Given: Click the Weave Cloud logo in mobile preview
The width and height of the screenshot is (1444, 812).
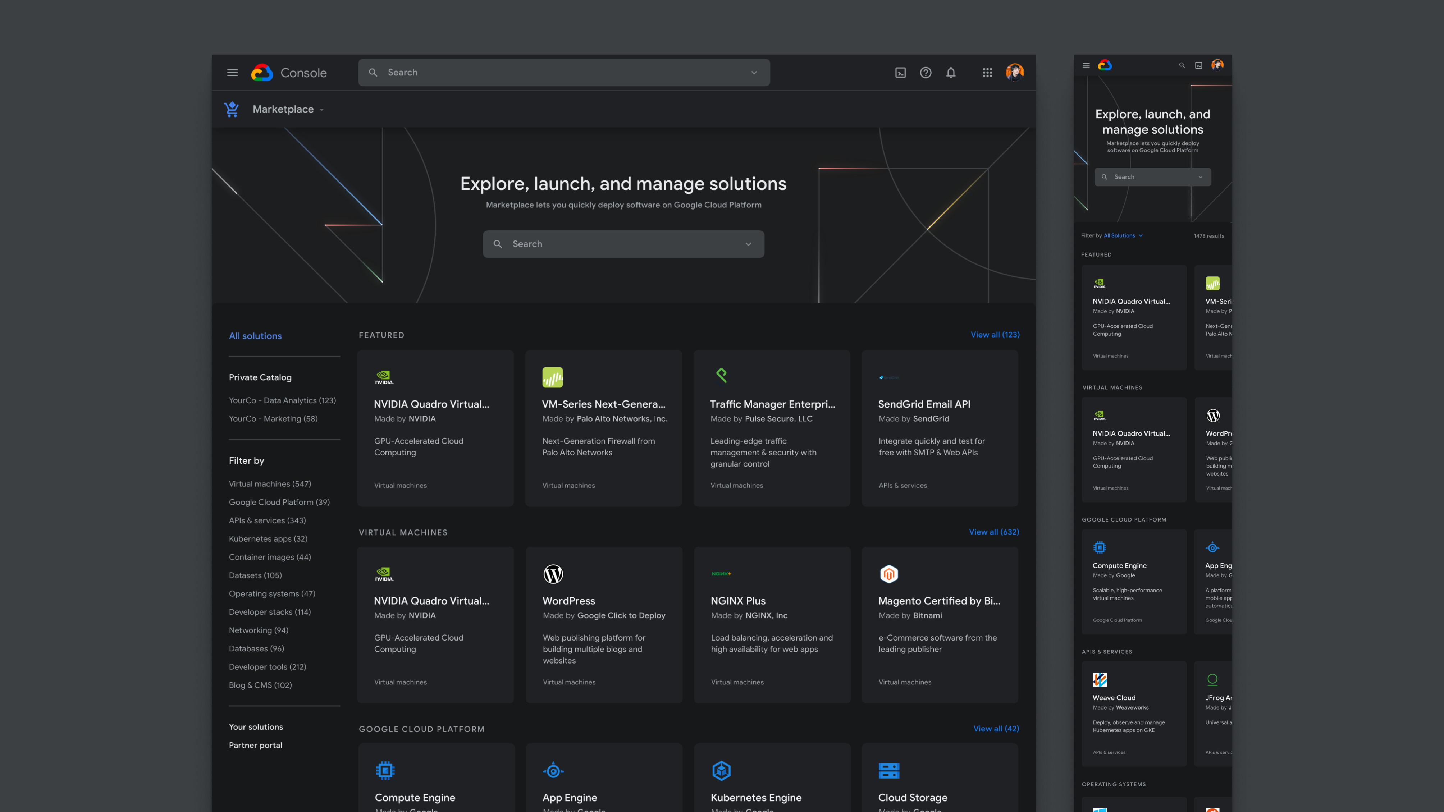Looking at the screenshot, I should (1099, 680).
